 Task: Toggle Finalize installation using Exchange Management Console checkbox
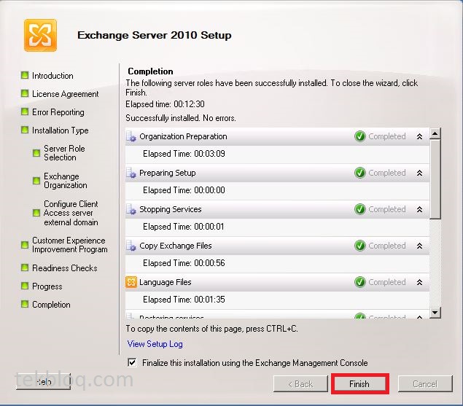(132, 362)
